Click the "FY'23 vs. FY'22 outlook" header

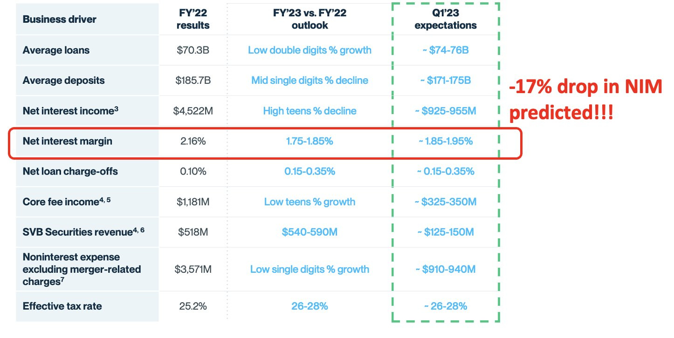(309, 20)
